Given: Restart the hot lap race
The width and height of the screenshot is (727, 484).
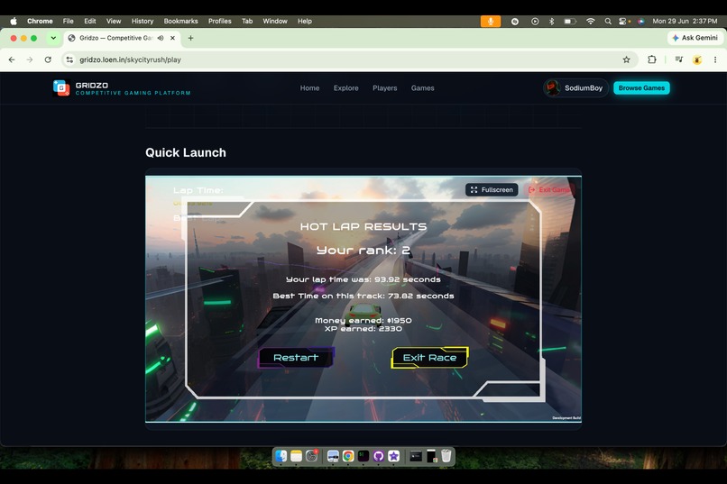Looking at the screenshot, I should [x=296, y=358].
